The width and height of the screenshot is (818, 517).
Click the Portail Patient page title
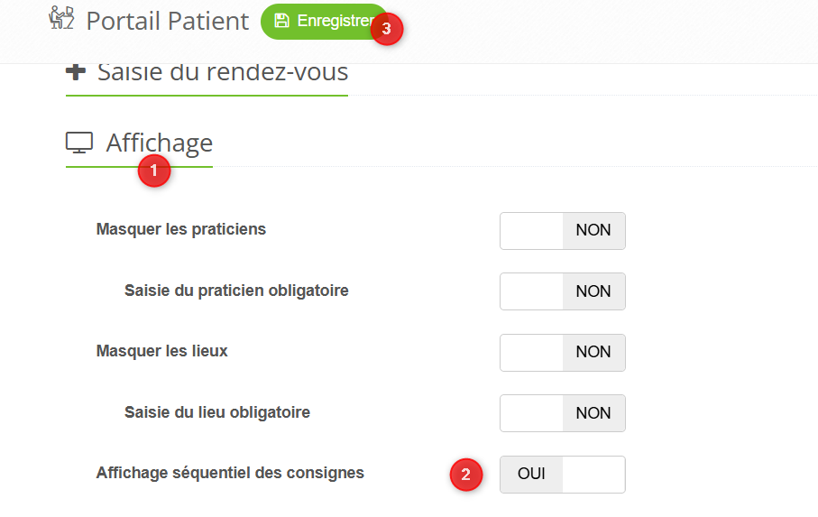click(x=167, y=21)
